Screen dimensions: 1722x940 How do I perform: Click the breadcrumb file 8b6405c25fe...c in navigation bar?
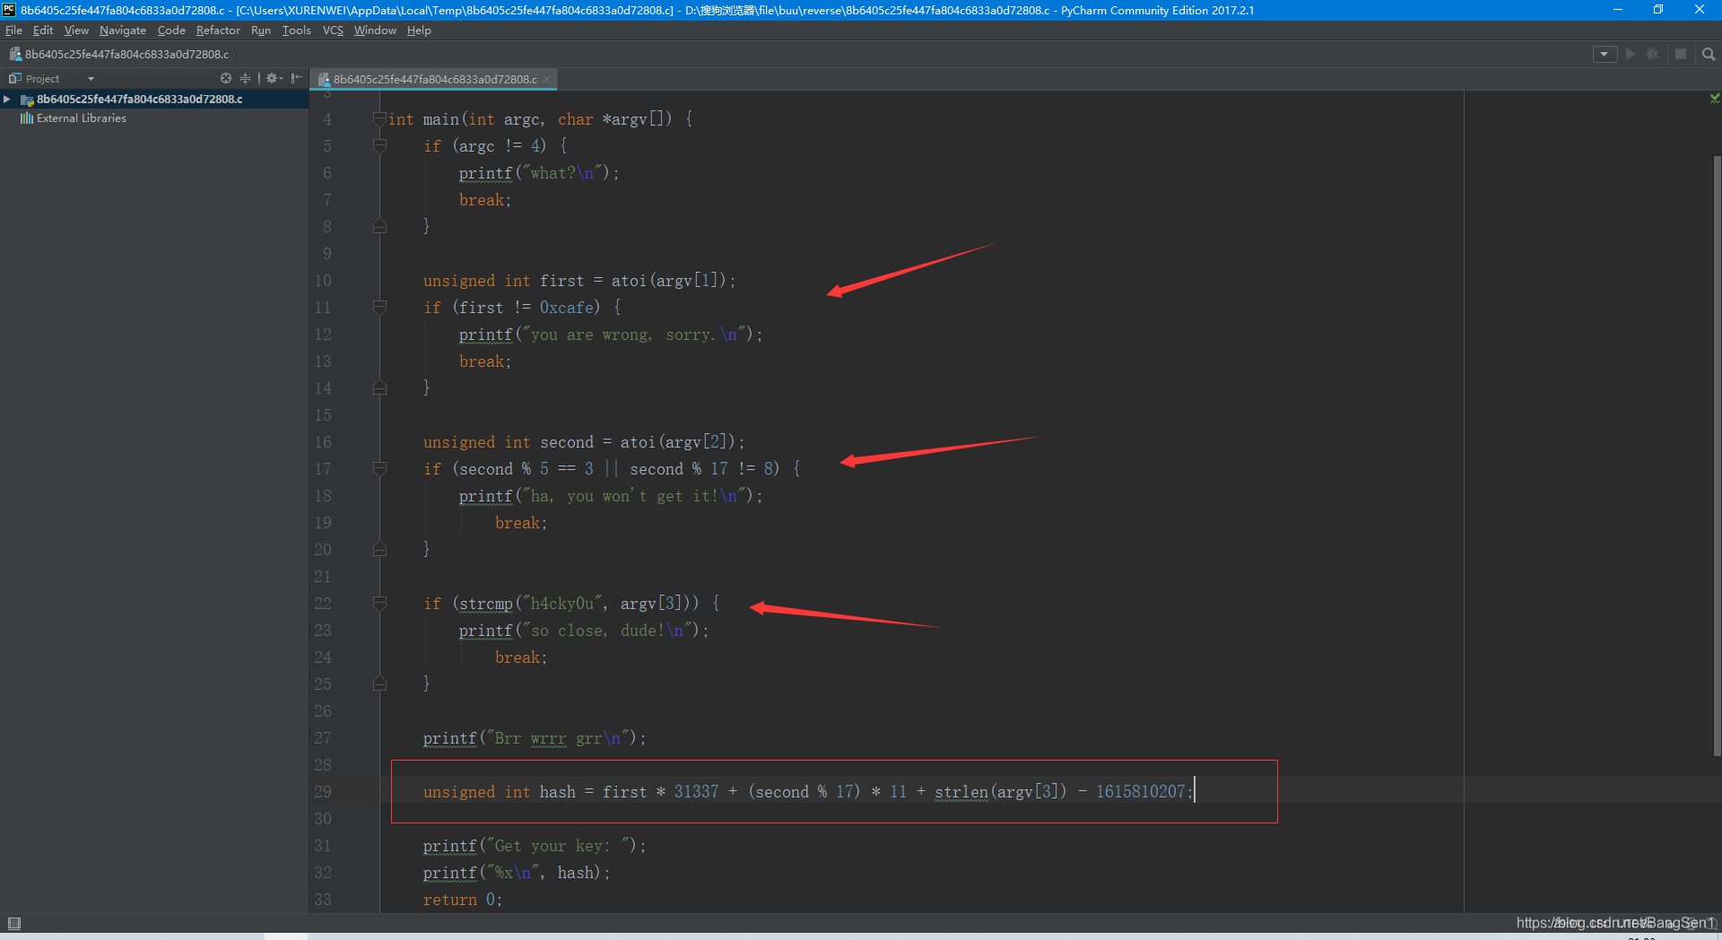[119, 55]
